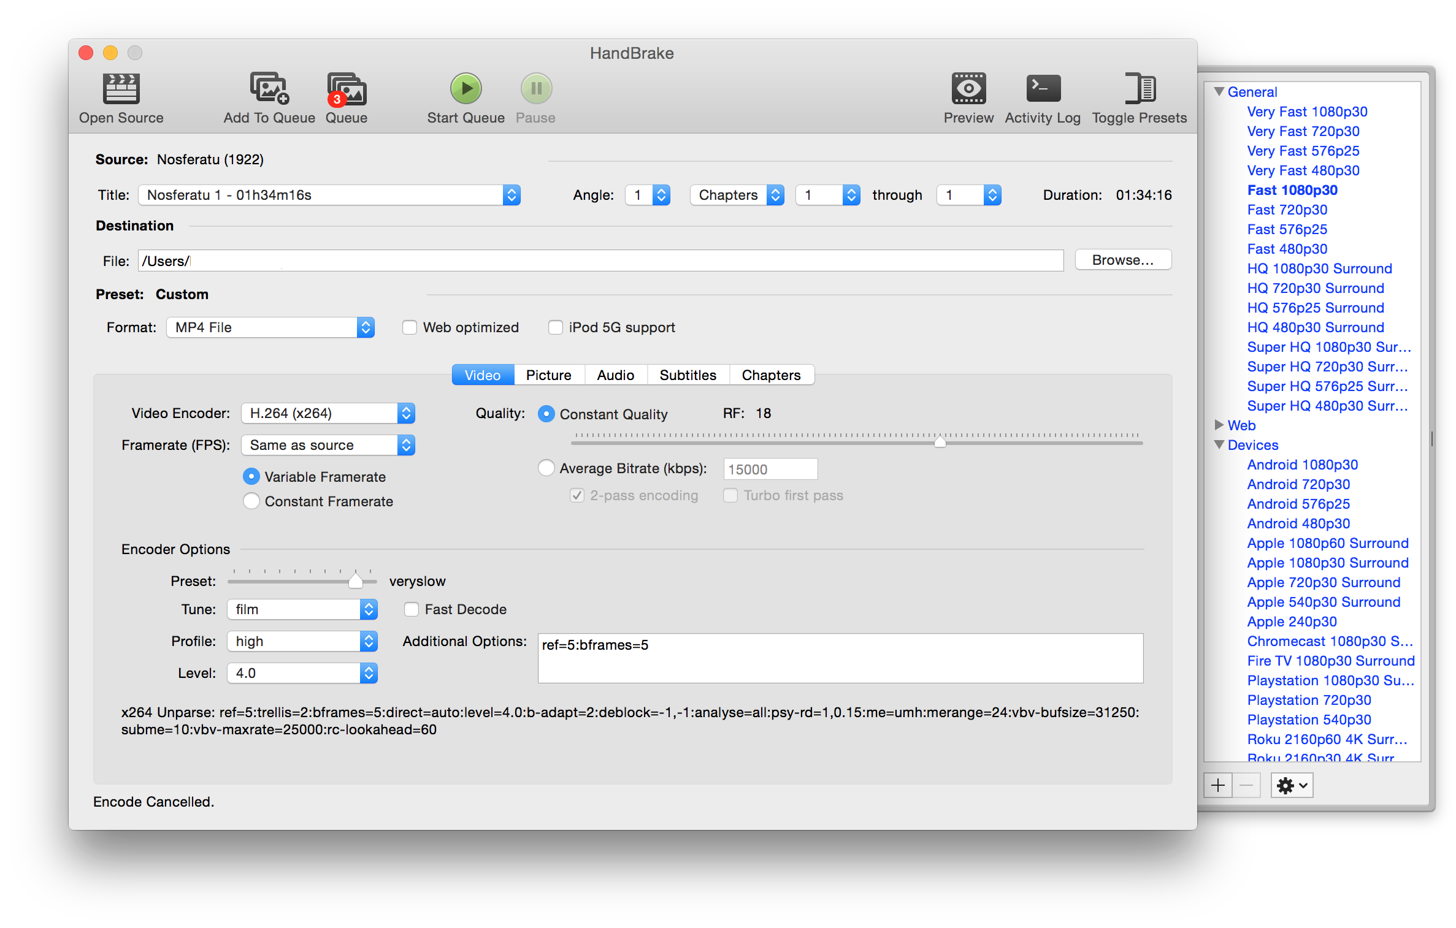
Task: Select the Playstation 720p30 preset
Action: click(x=1309, y=700)
